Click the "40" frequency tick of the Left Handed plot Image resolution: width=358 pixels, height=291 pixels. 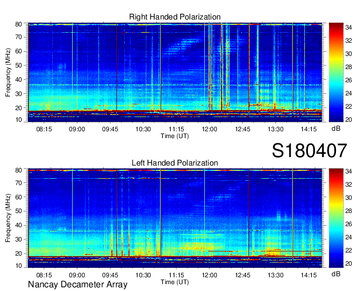click(x=18, y=225)
